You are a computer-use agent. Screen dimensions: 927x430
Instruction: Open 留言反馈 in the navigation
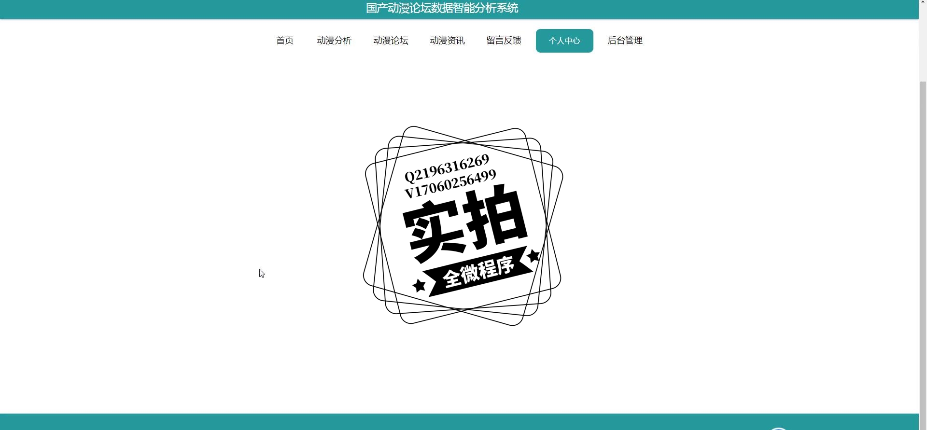point(504,41)
